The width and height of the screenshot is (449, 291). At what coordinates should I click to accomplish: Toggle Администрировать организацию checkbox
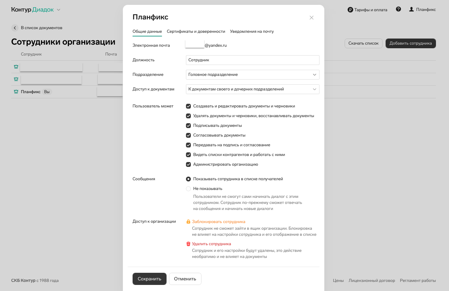click(188, 164)
